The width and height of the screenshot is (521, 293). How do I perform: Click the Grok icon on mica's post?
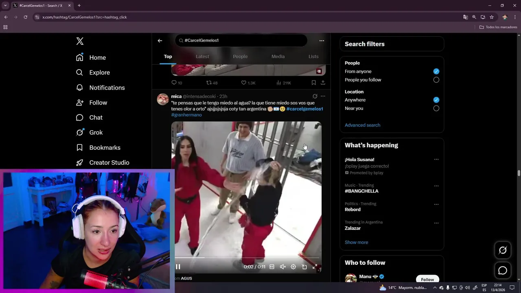pyautogui.click(x=315, y=96)
